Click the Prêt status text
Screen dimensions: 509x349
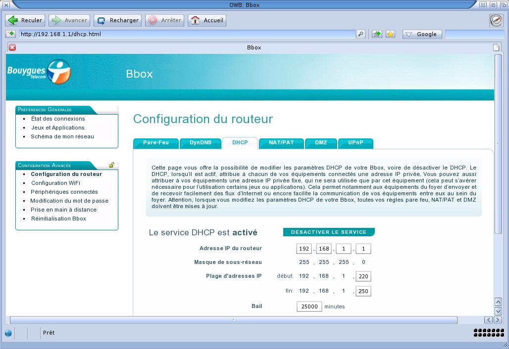pyautogui.click(x=49, y=333)
